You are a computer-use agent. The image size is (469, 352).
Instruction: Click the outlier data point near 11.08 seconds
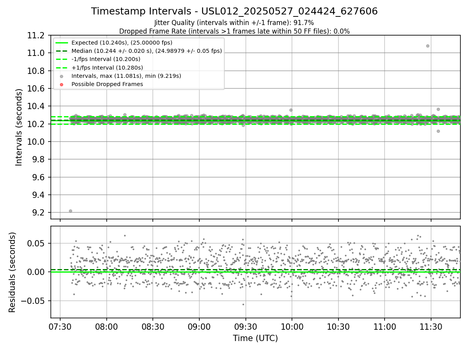pos(428,46)
